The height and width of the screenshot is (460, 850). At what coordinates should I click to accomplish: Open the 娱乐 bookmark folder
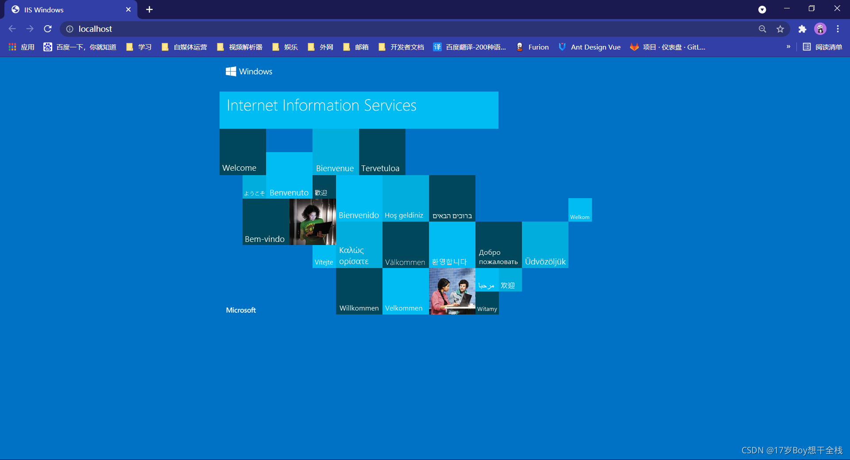pos(285,47)
